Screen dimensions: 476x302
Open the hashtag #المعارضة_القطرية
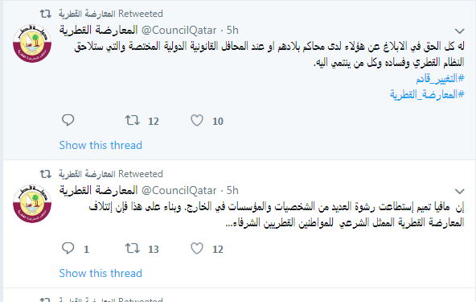pos(427,94)
